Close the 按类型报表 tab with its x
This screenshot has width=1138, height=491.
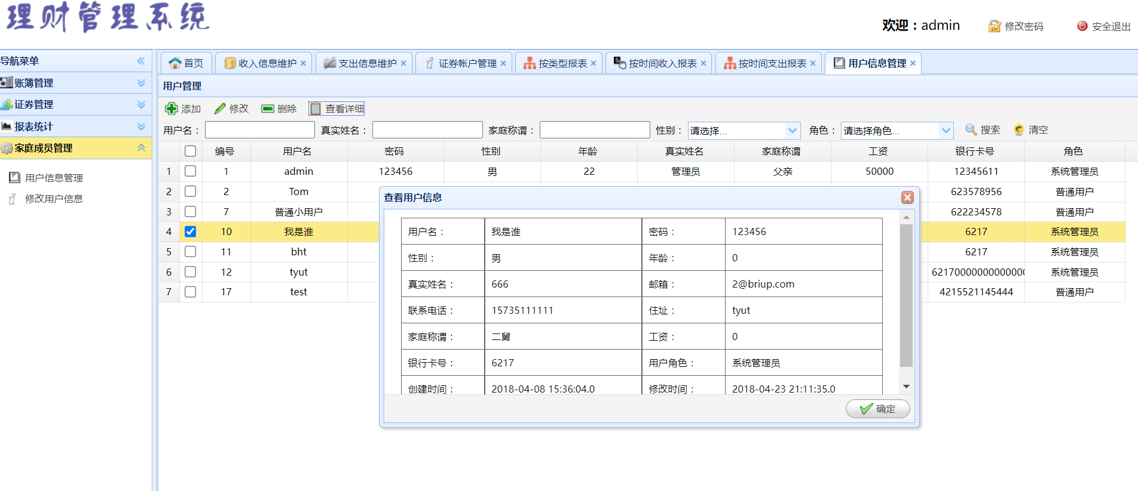[x=594, y=63]
